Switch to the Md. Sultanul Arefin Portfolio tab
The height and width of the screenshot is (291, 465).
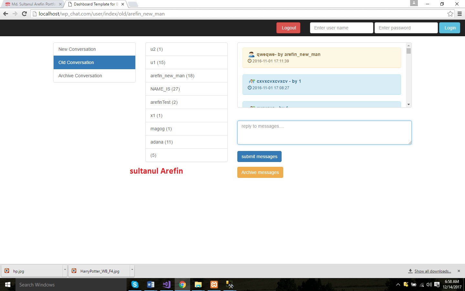(32, 4)
